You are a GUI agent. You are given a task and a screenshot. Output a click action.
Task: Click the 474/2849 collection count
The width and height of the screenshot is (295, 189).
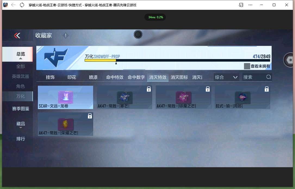click(x=262, y=56)
